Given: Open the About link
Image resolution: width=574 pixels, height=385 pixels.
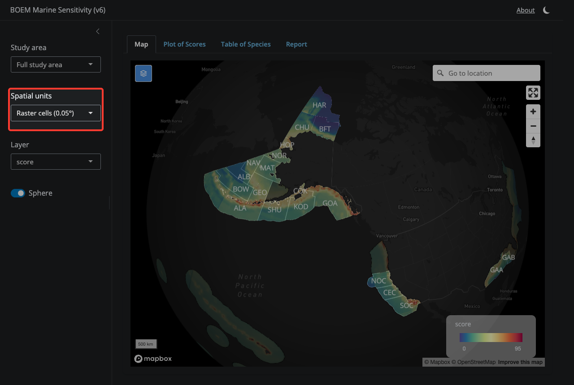Looking at the screenshot, I should coord(526,10).
